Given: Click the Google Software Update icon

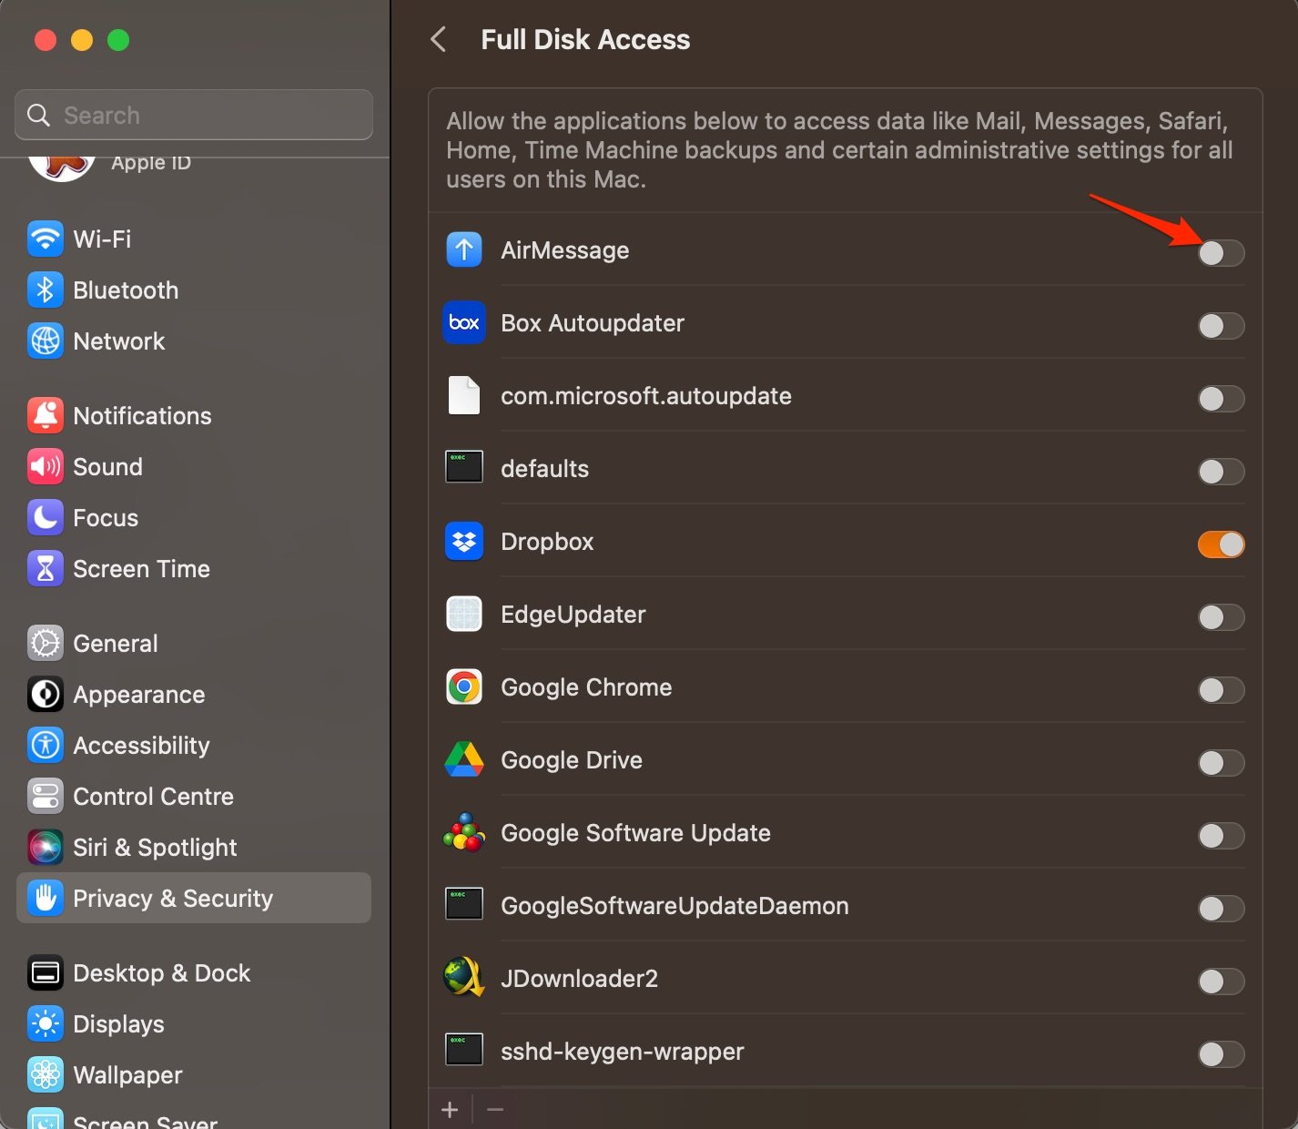Looking at the screenshot, I should tap(464, 832).
